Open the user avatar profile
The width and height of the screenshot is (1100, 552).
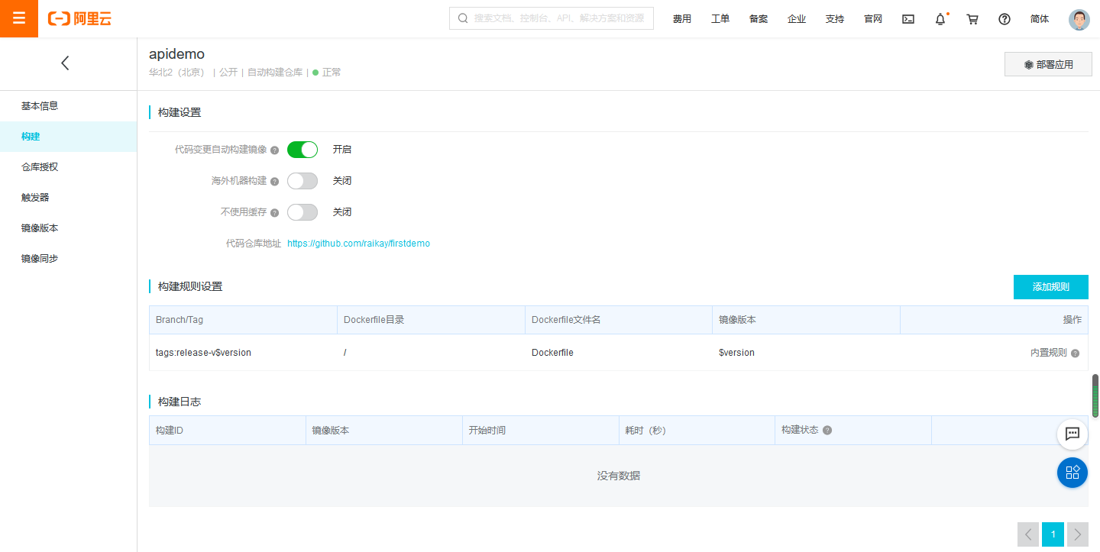(1079, 19)
